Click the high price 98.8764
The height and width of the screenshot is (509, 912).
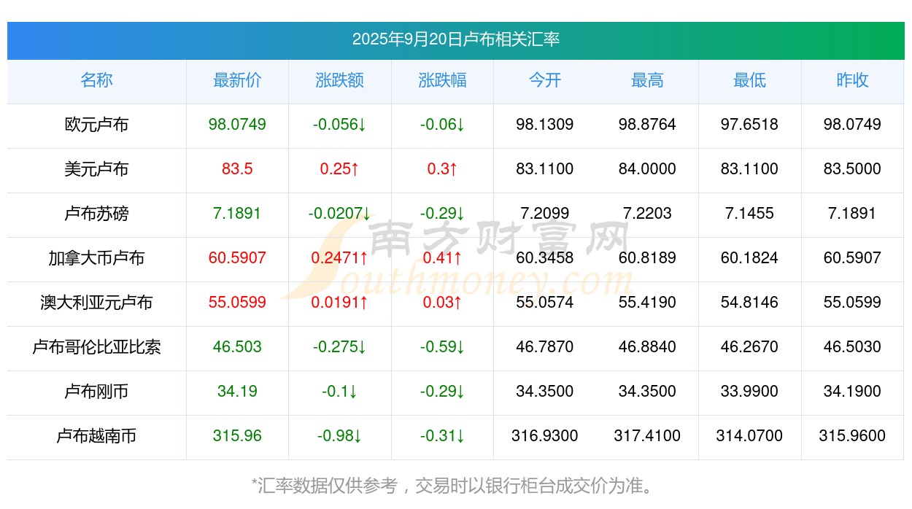[x=647, y=125]
